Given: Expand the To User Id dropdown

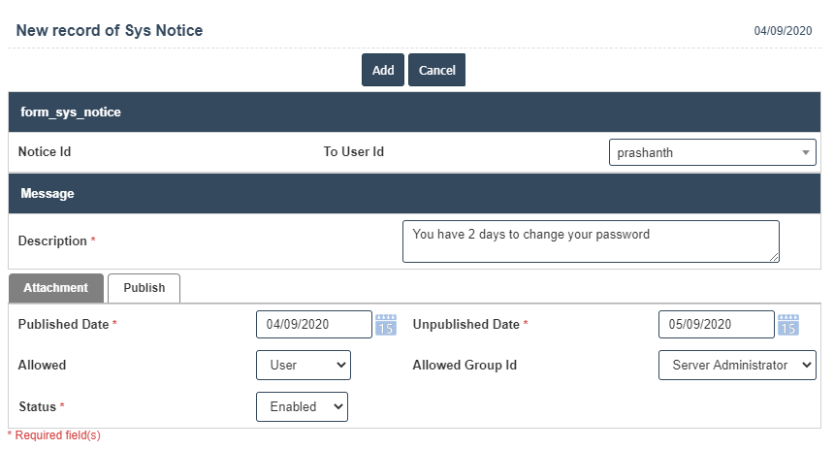Looking at the screenshot, I should (713, 152).
